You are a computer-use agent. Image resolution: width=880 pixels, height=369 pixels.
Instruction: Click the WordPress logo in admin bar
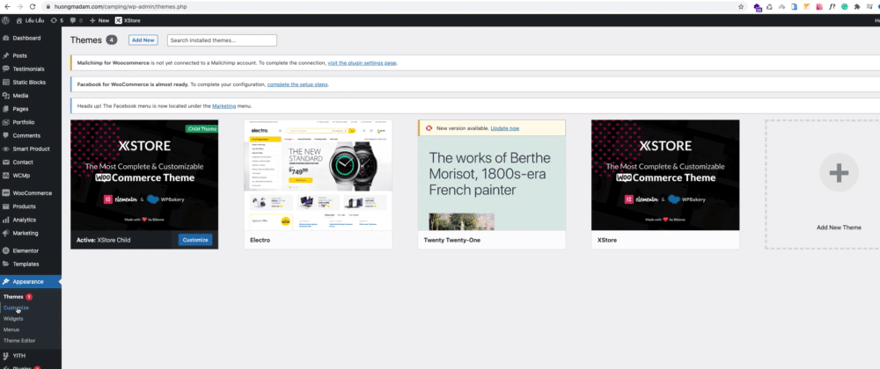[5, 20]
